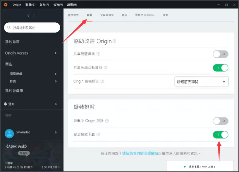239x172 pixels.
Task: Toggle 共享硬體資訊 switch on
Action: point(220,54)
